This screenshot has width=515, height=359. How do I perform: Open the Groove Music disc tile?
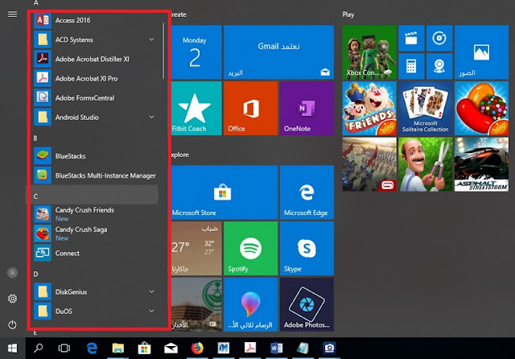pos(439,39)
